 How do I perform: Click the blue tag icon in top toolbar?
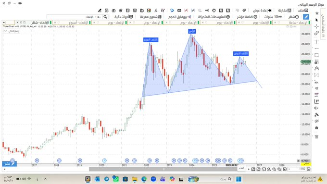pos(172,10)
